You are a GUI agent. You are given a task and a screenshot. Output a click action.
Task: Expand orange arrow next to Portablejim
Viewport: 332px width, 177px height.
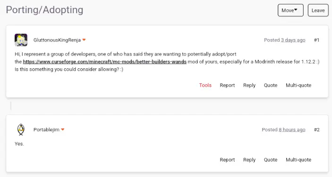63,129
